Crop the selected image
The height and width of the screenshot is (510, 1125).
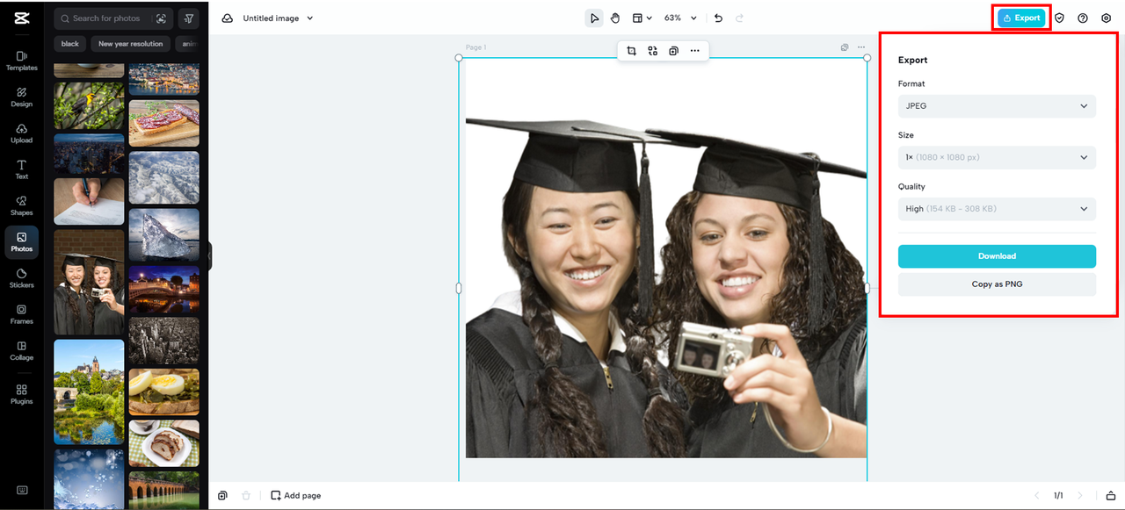click(x=631, y=51)
